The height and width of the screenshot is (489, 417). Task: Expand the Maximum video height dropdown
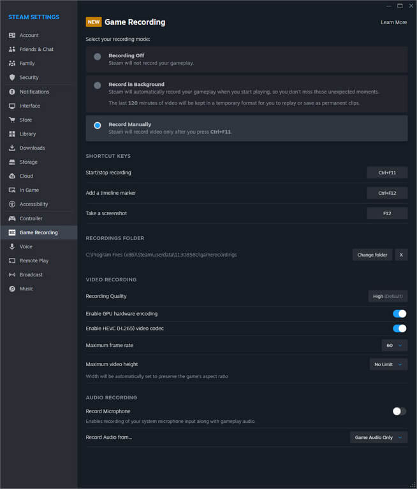point(388,364)
